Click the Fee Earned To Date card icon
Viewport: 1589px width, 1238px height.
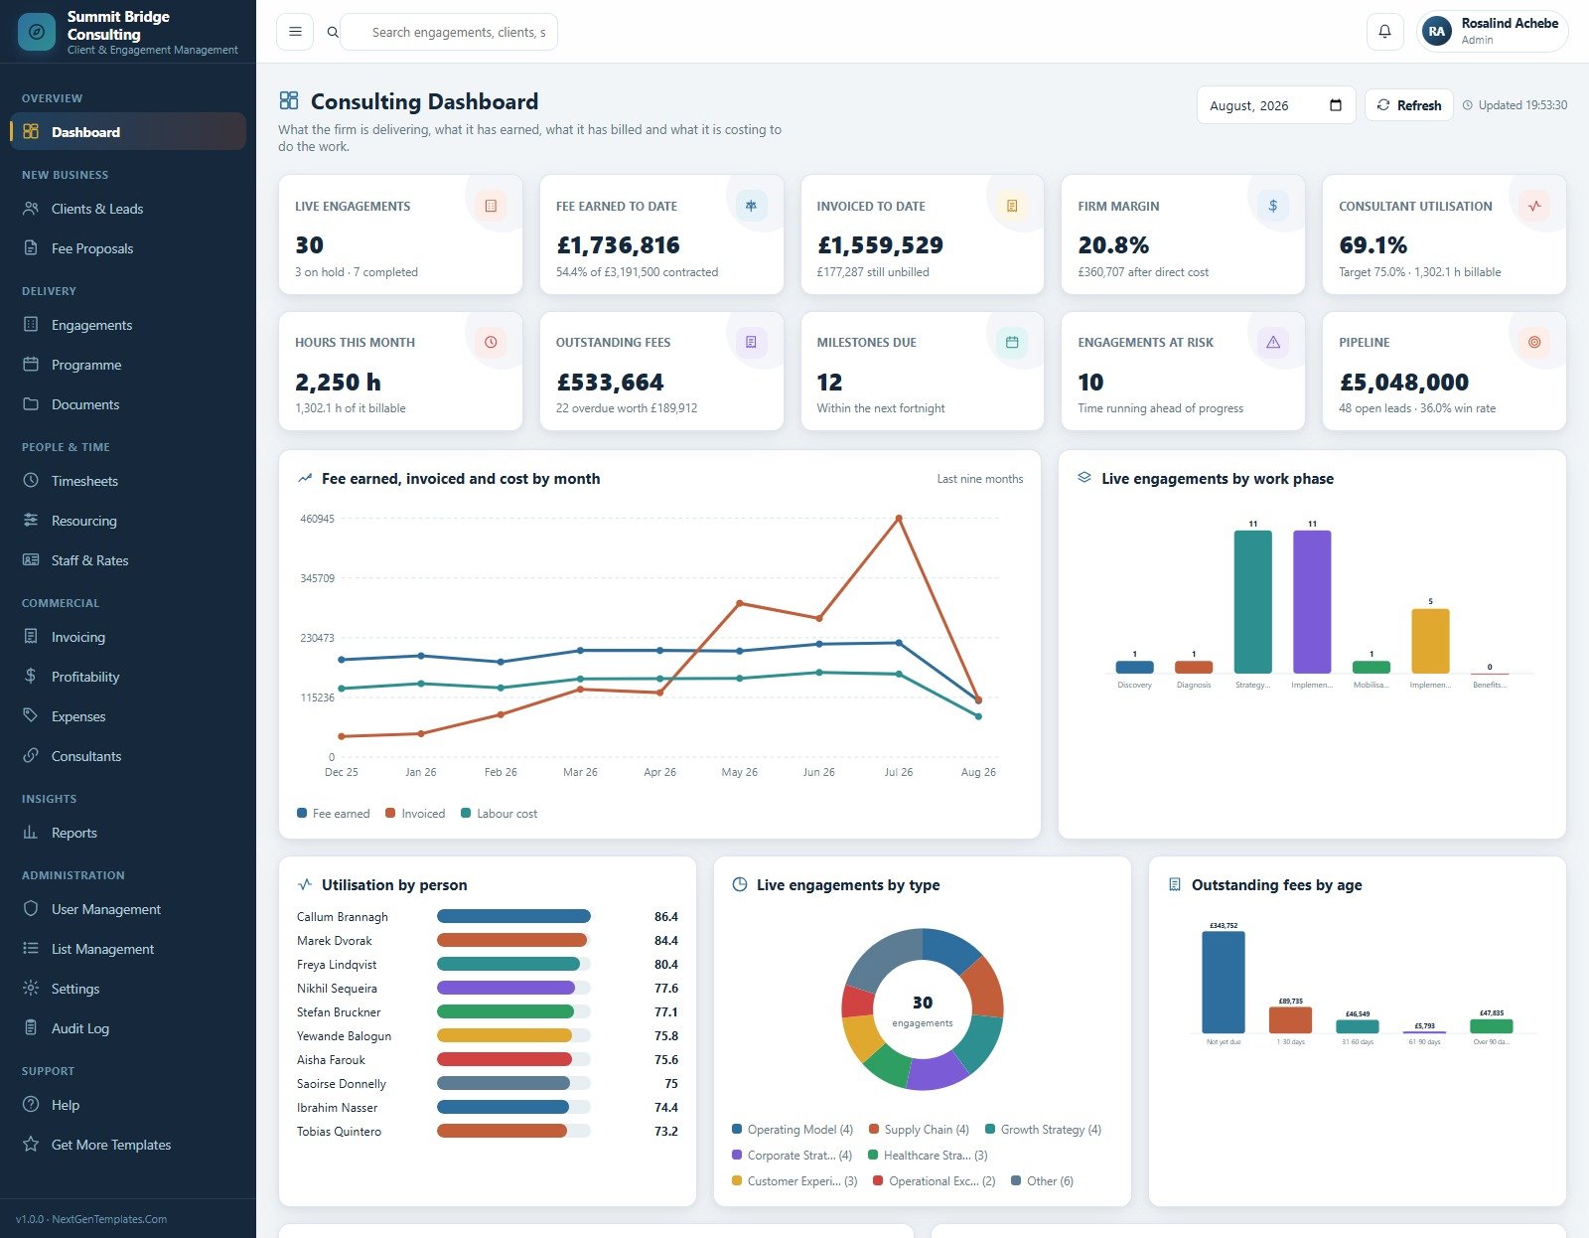point(751,206)
